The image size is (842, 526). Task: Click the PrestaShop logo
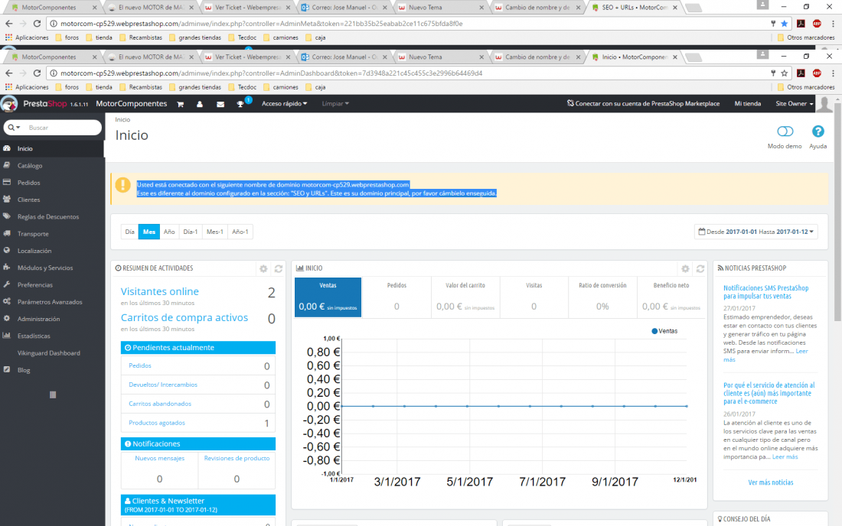pos(9,103)
